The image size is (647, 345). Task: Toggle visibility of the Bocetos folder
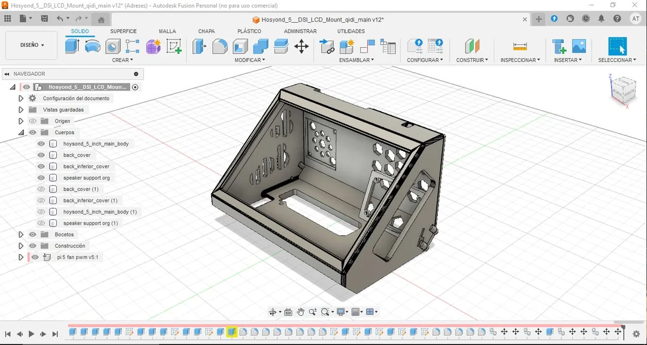pos(33,234)
